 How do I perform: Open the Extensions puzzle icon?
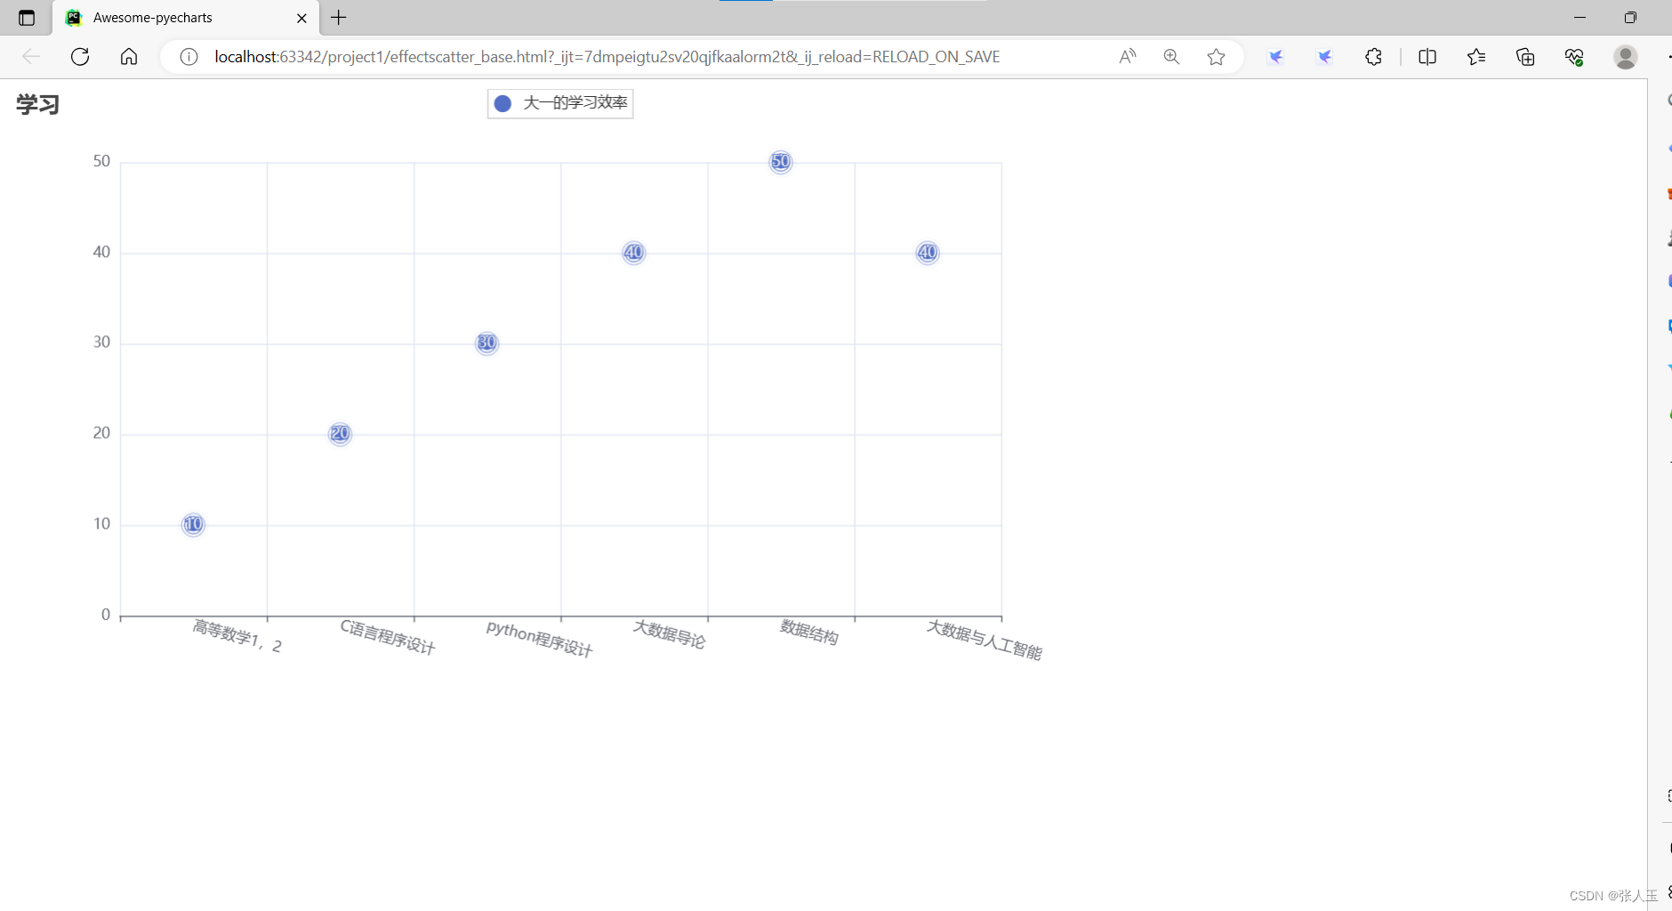[x=1374, y=57]
